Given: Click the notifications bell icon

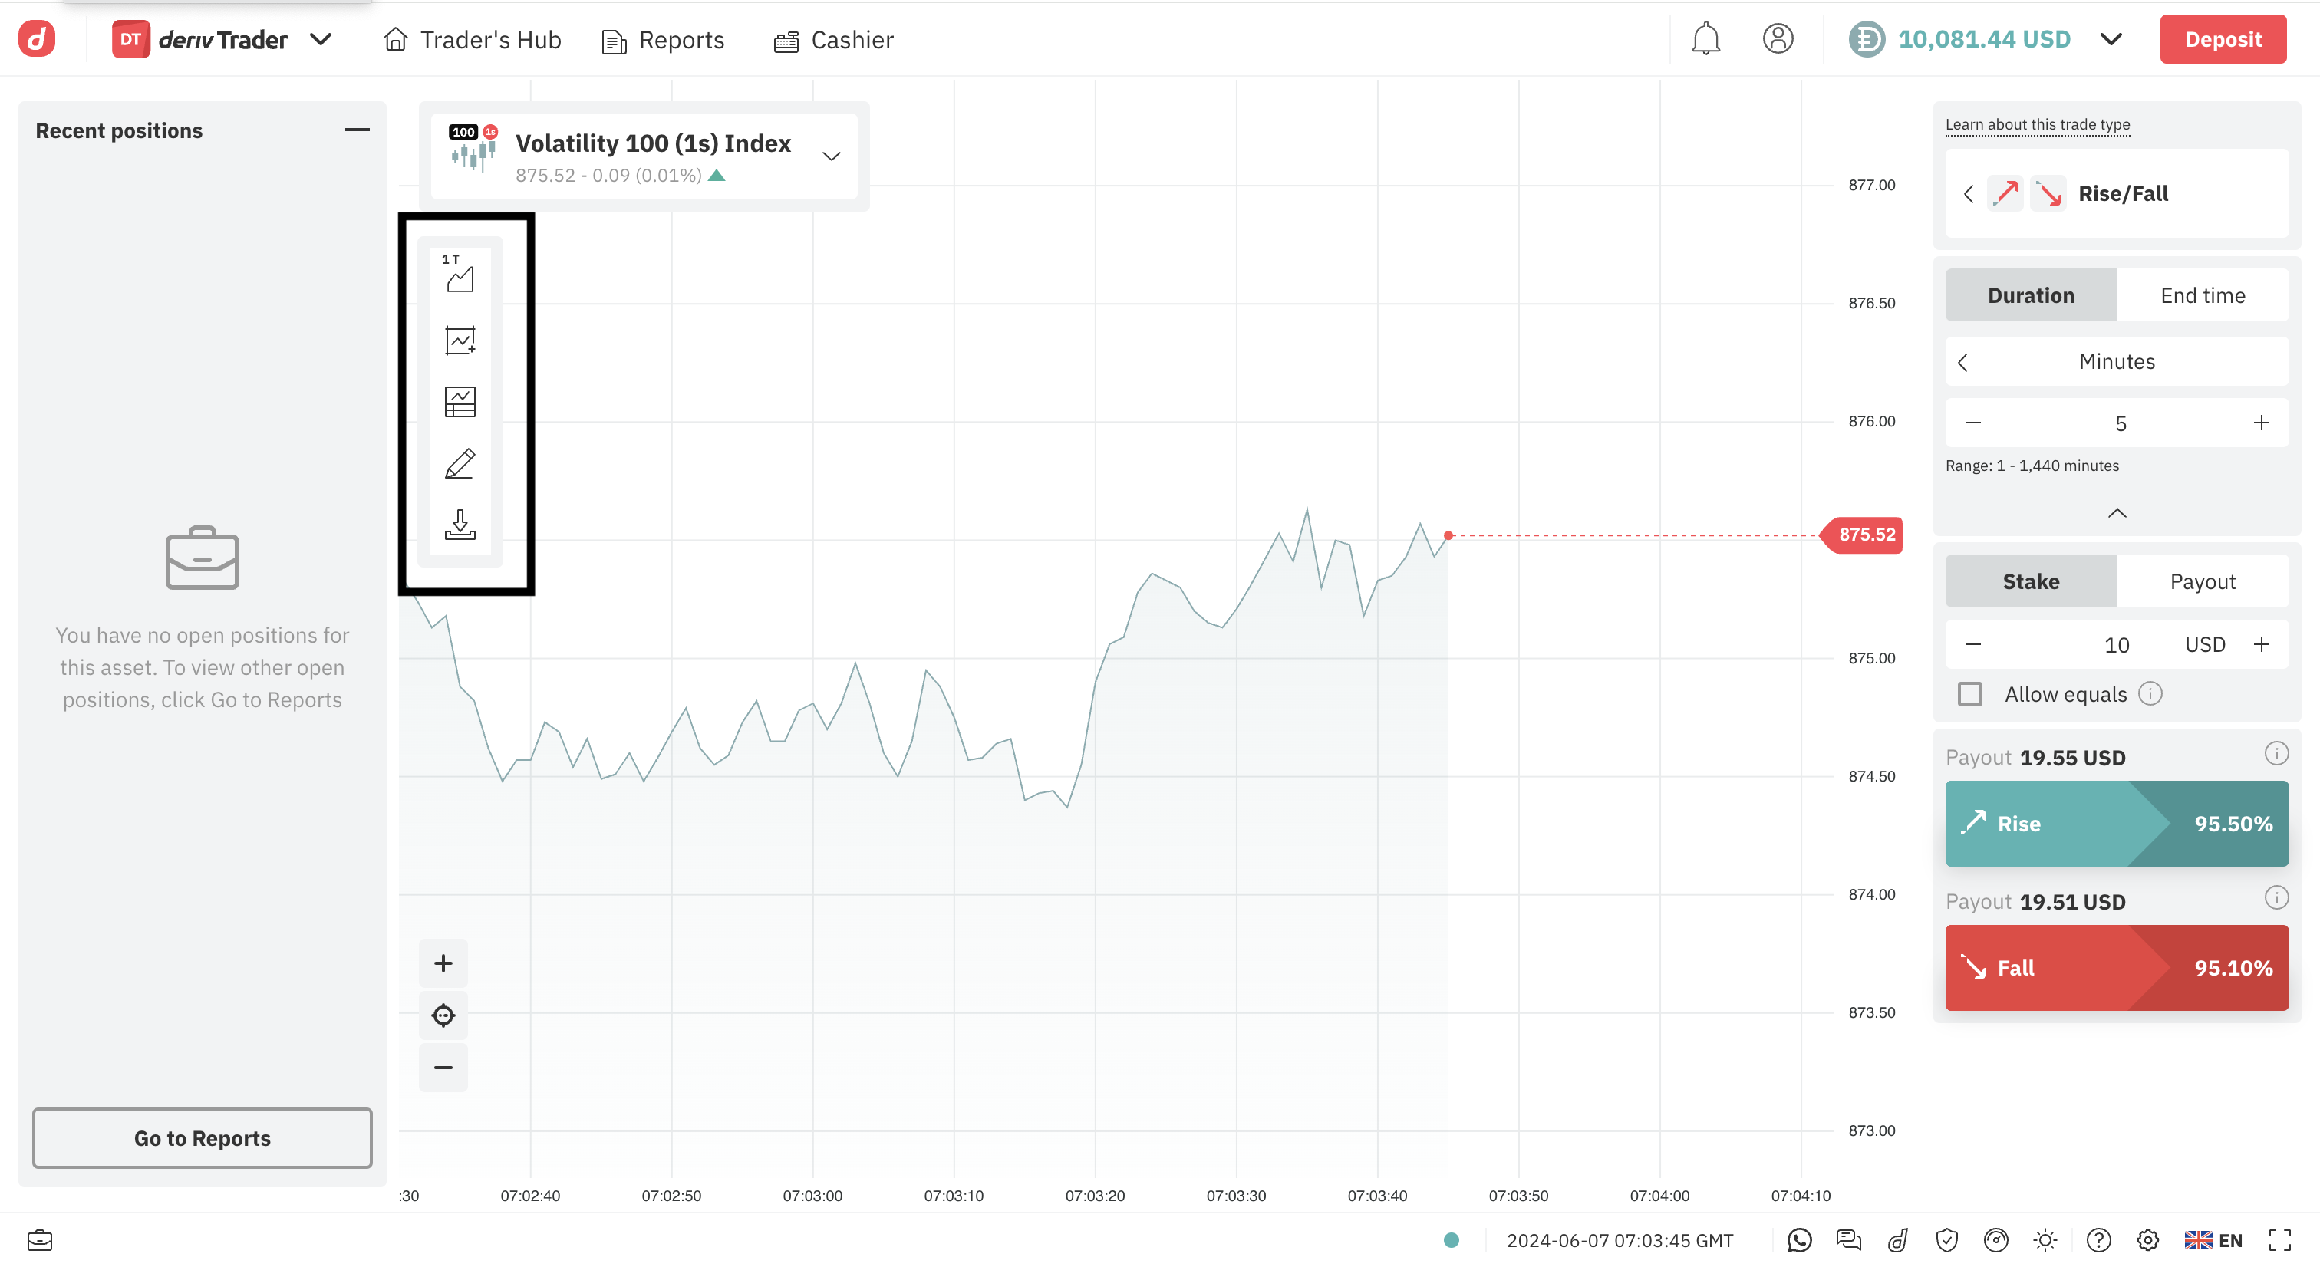Looking at the screenshot, I should [1704, 40].
